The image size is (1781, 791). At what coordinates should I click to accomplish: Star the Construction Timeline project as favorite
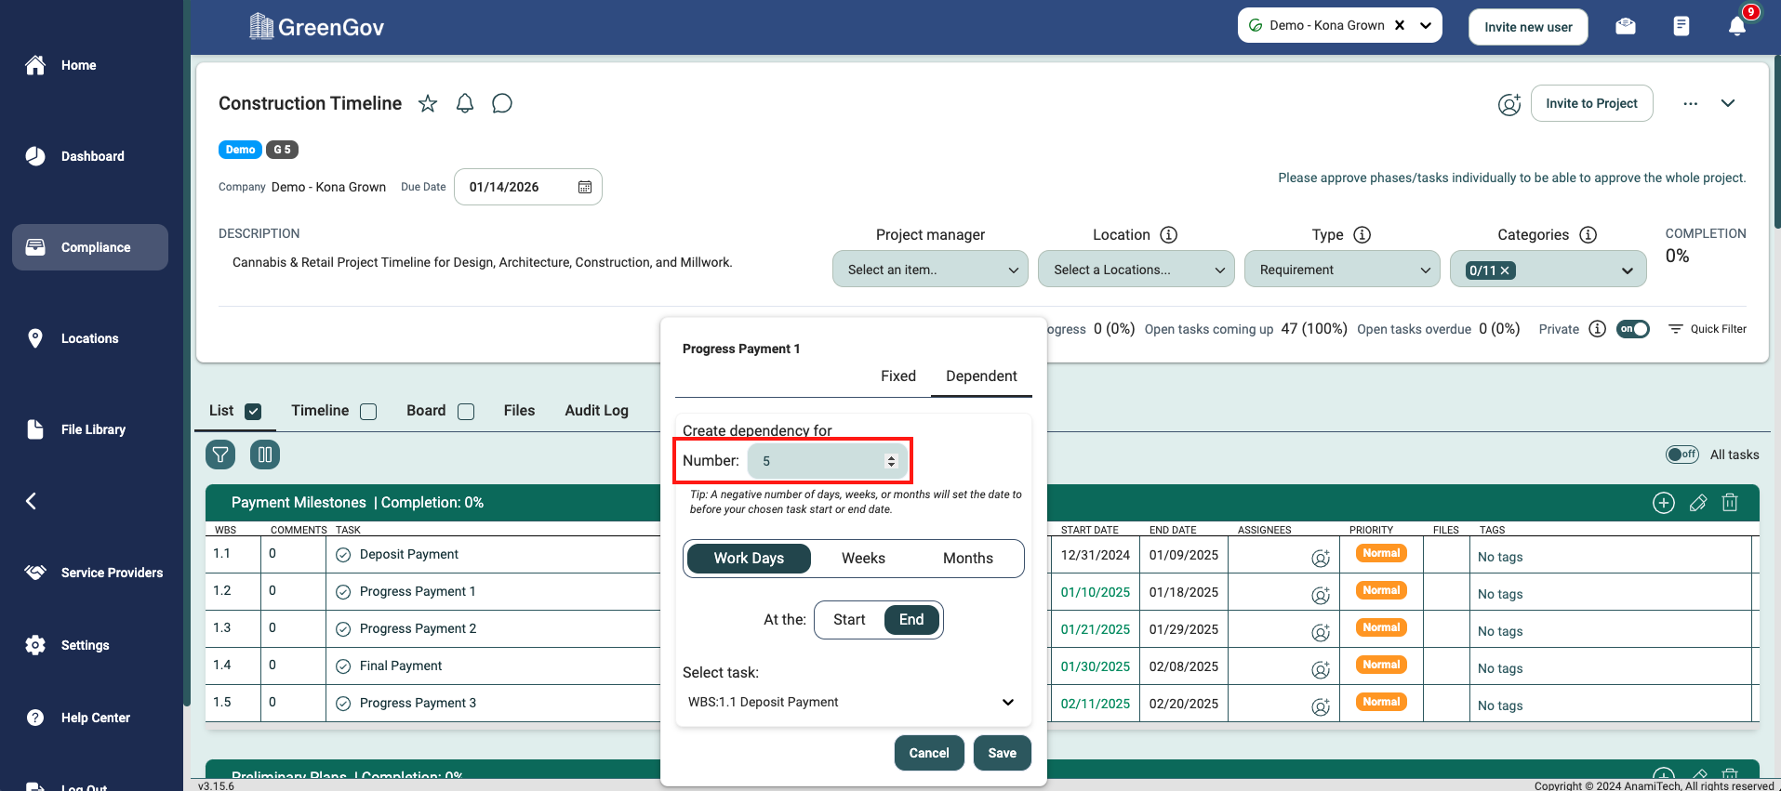tap(428, 103)
